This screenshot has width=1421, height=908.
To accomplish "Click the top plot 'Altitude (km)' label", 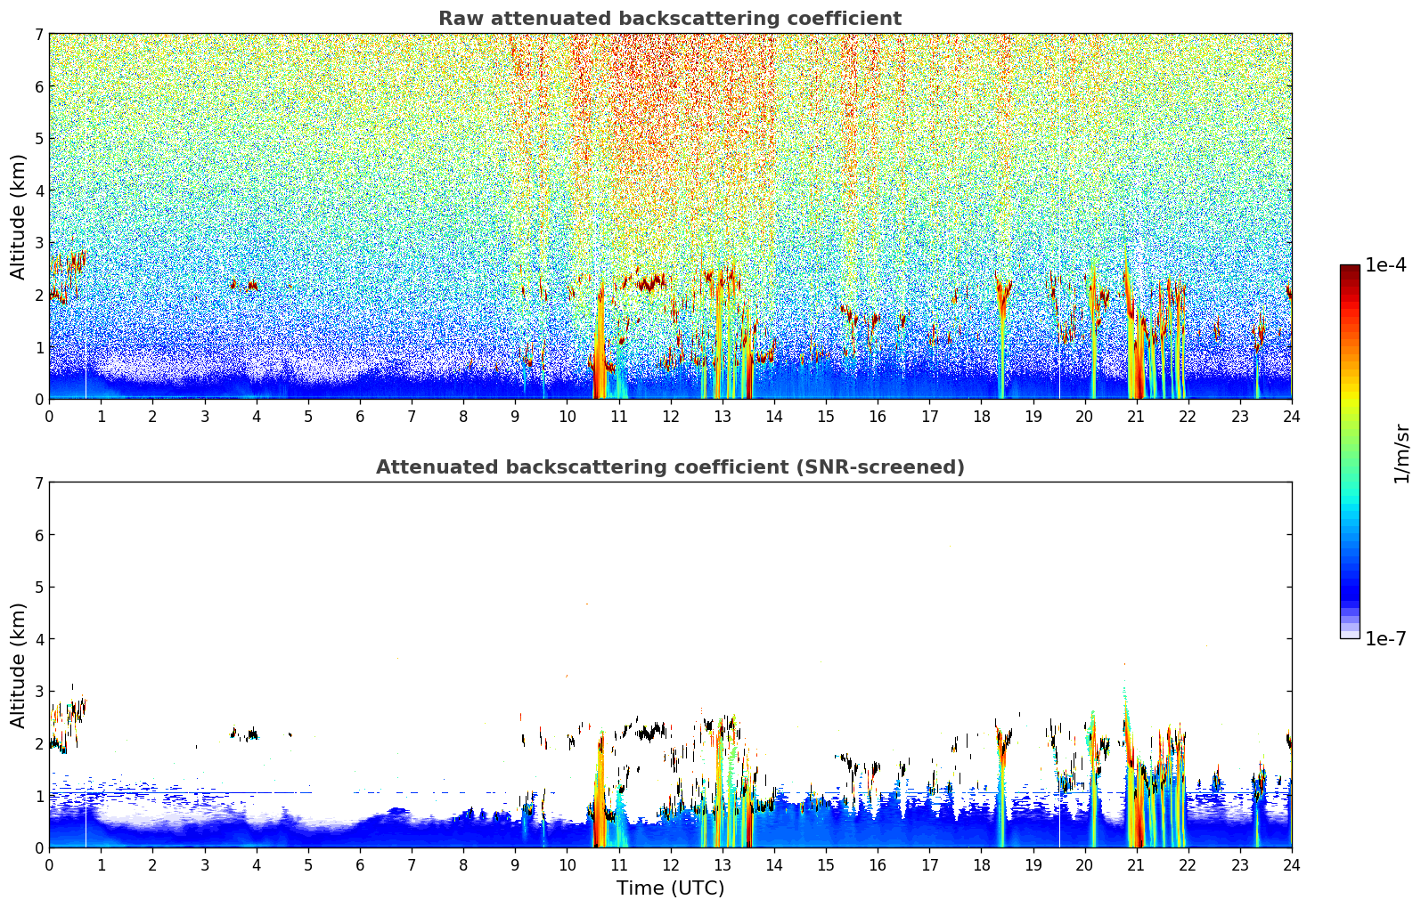I will [x=19, y=216].
